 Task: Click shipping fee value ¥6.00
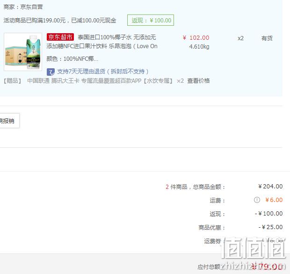(x=274, y=200)
